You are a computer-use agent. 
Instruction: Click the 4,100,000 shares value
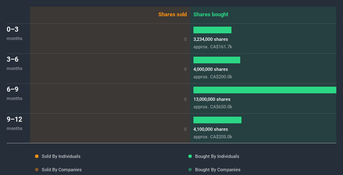point(211,130)
